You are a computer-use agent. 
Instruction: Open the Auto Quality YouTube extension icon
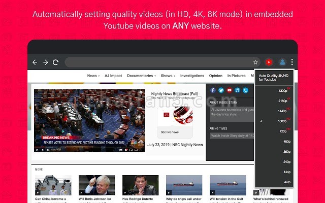click(x=269, y=62)
